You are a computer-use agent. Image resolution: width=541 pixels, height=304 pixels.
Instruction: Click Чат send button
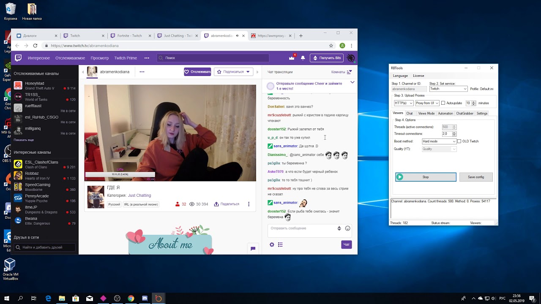click(347, 244)
